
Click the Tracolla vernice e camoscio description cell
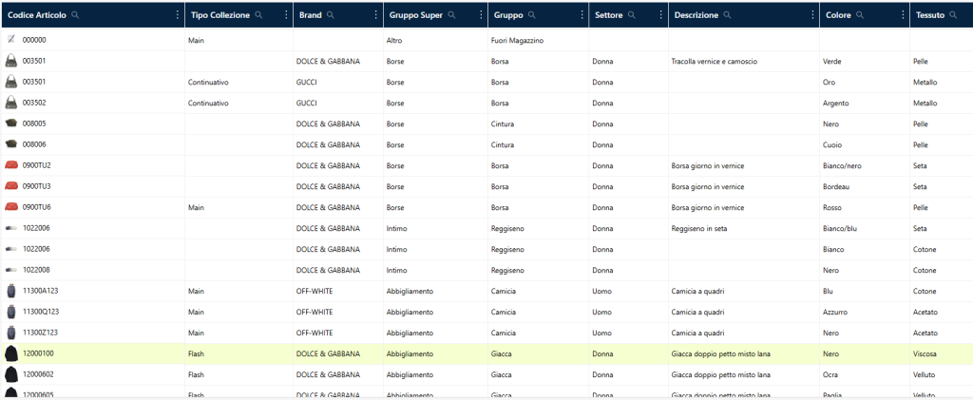point(714,61)
